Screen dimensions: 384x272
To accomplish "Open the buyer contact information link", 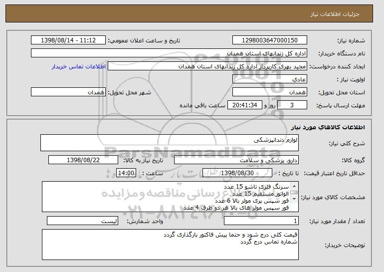I will click(x=79, y=67).
